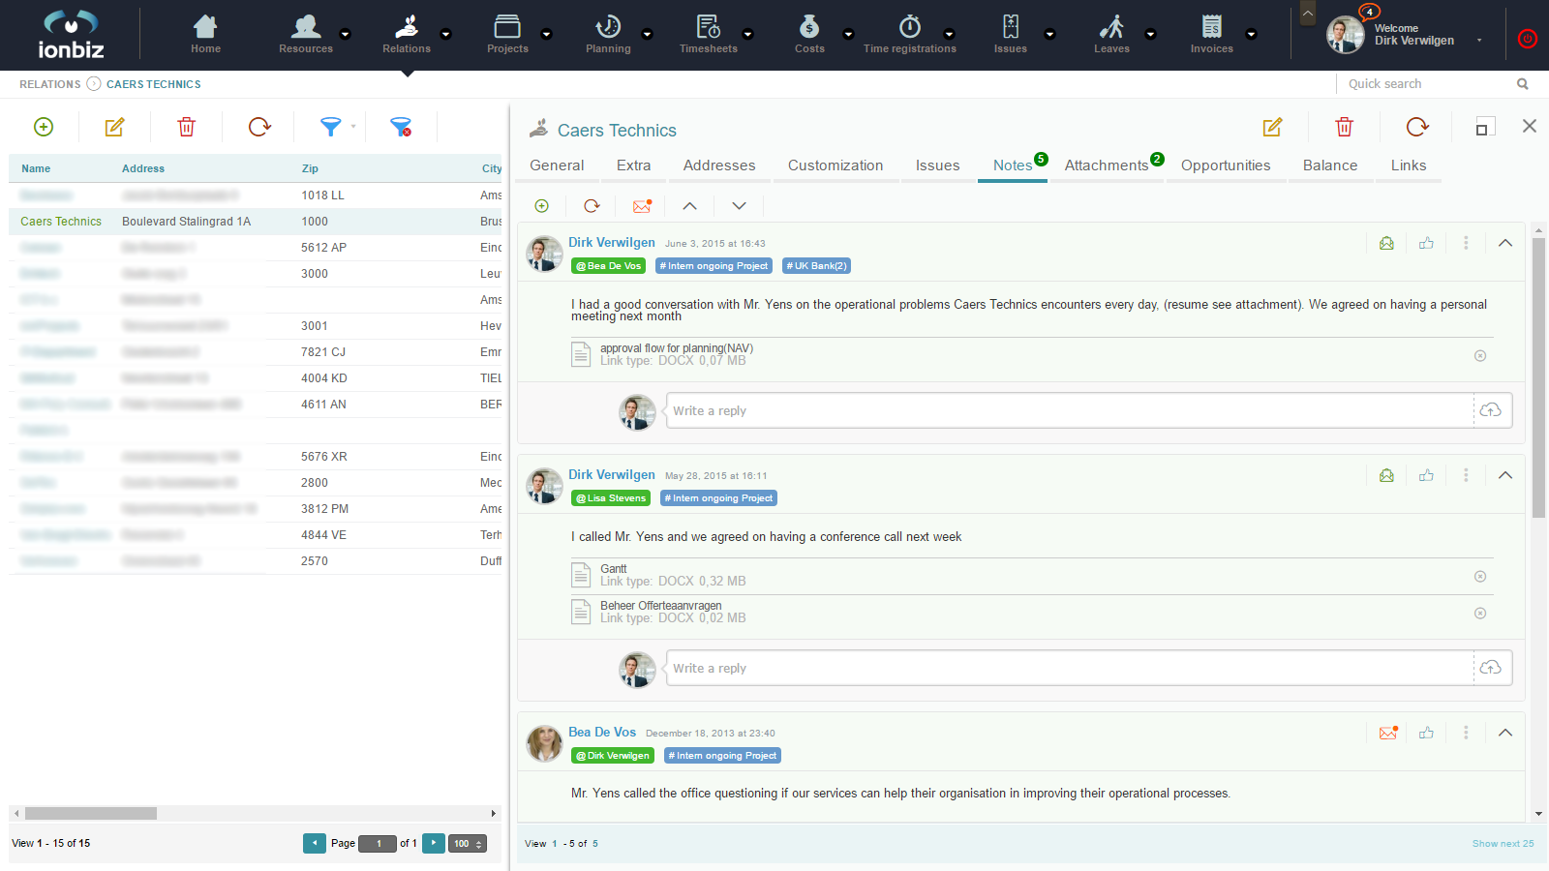Open more options for May 28 note
Screen dimensions: 1549x871
point(1466,475)
